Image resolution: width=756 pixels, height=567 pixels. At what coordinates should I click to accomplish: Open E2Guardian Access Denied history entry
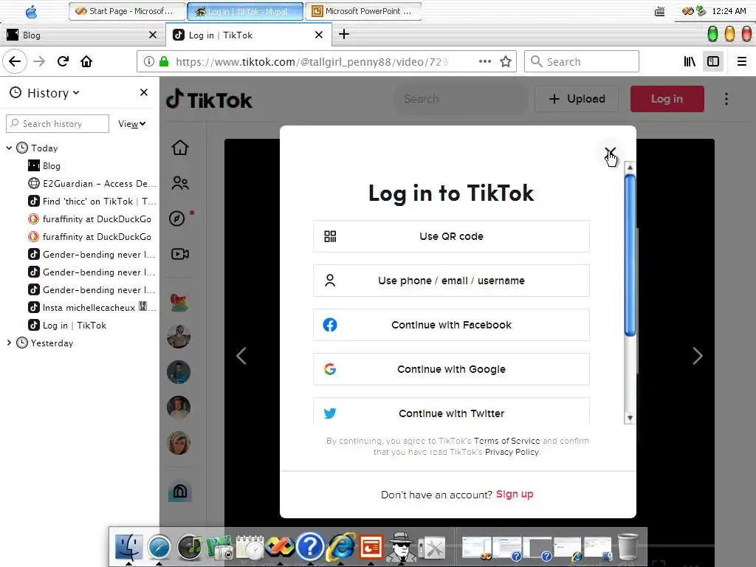(x=92, y=184)
